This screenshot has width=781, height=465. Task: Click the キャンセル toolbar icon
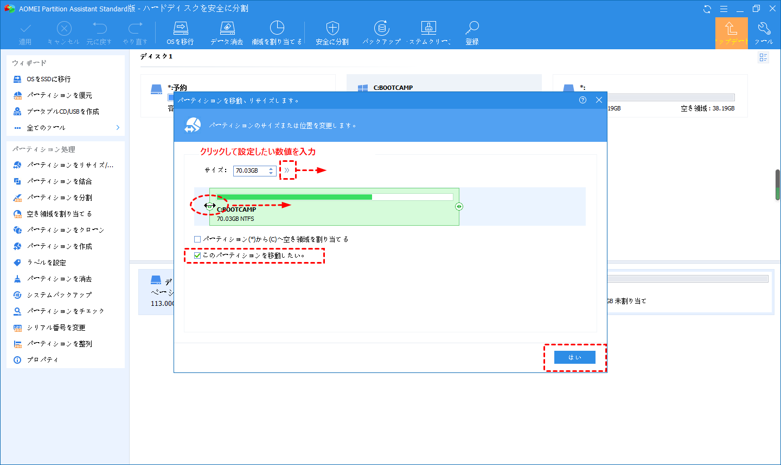click(x=63, y=34)
